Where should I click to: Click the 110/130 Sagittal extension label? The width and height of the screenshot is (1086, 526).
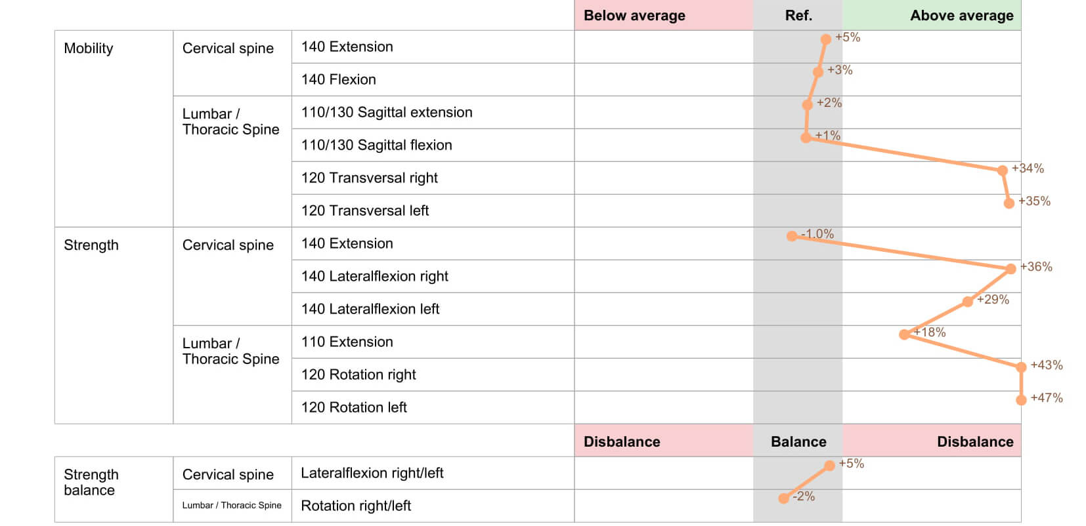(x=386, y=113)
